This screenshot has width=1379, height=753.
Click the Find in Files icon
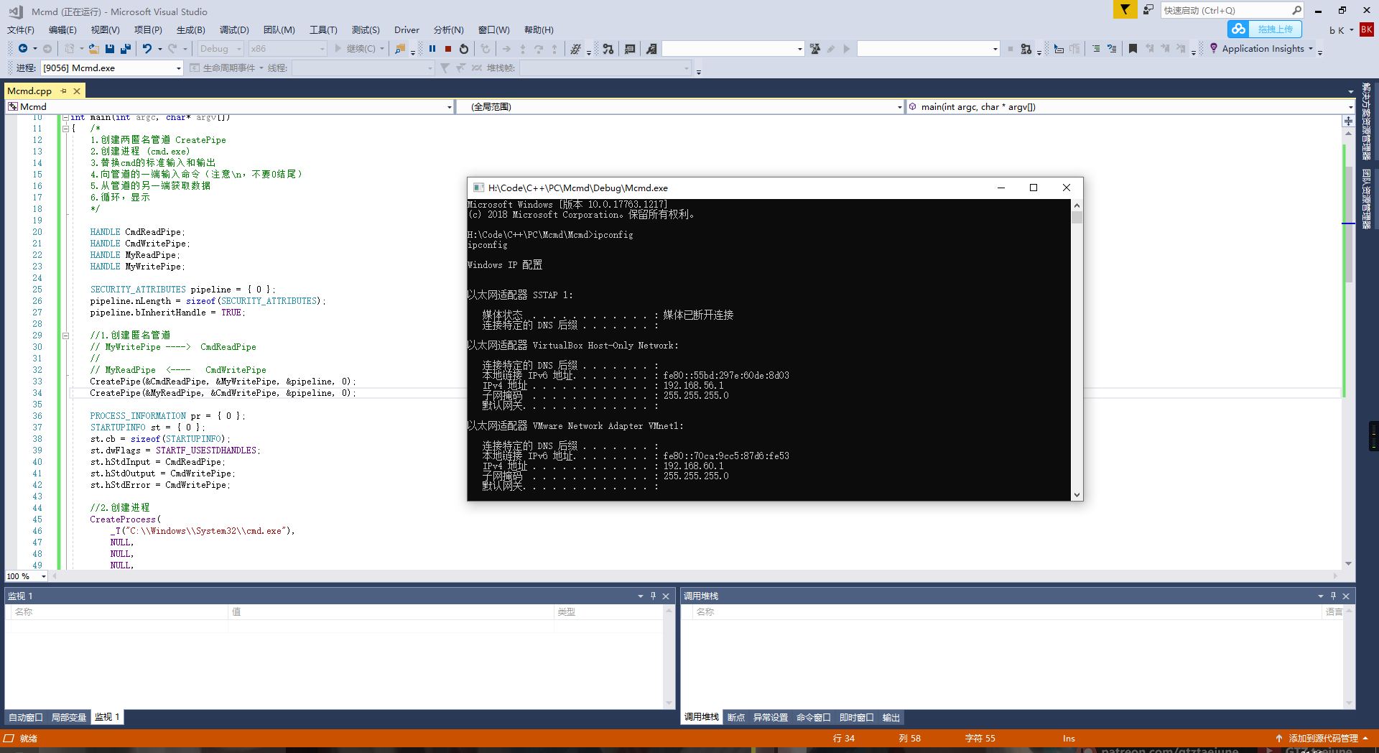[400, 49]
